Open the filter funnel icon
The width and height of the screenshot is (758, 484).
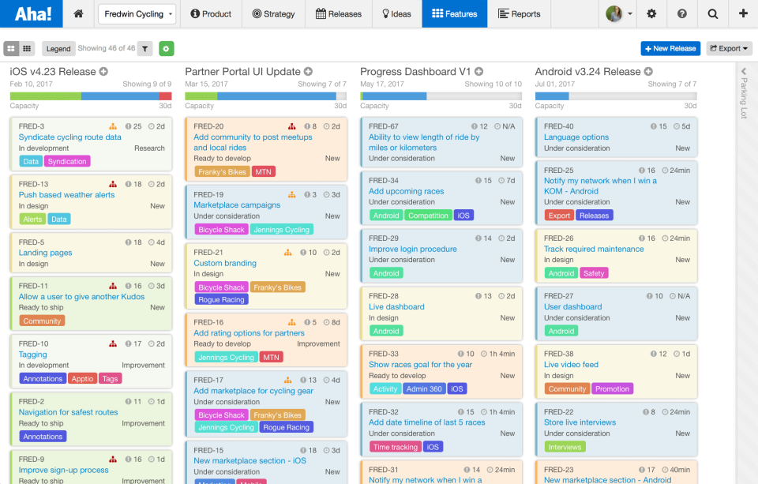coord(145,49)
